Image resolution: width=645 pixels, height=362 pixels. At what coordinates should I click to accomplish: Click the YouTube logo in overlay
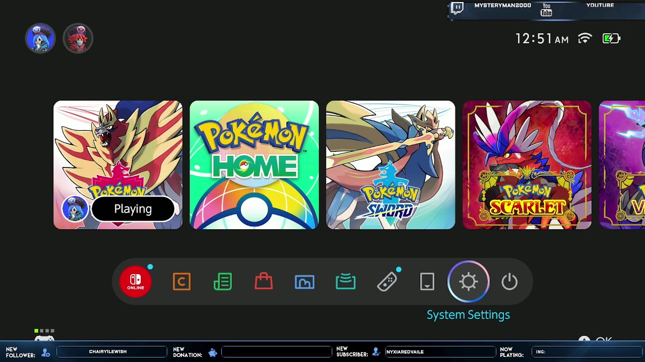(x=546, y=10)
